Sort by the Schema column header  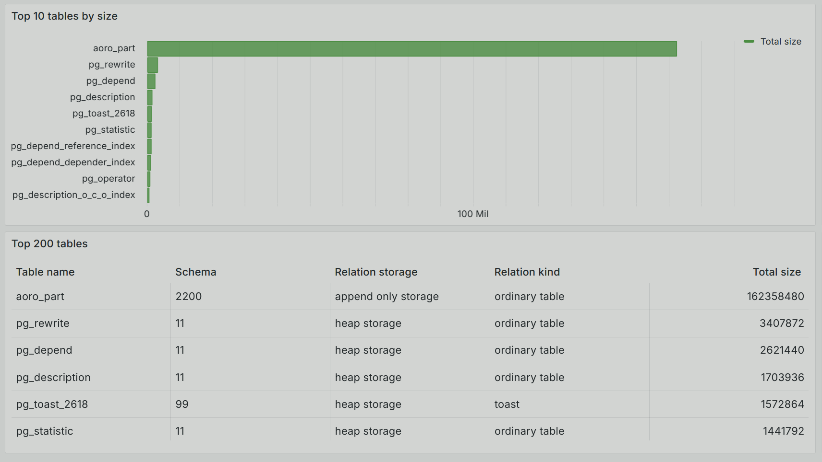point(195,272)
